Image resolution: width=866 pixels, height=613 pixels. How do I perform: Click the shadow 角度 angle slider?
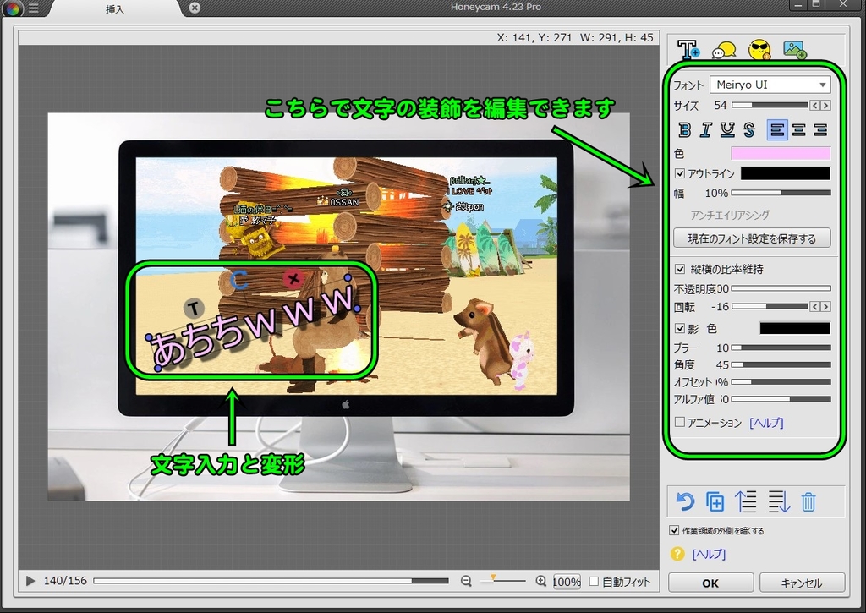(x=781, y=364)
